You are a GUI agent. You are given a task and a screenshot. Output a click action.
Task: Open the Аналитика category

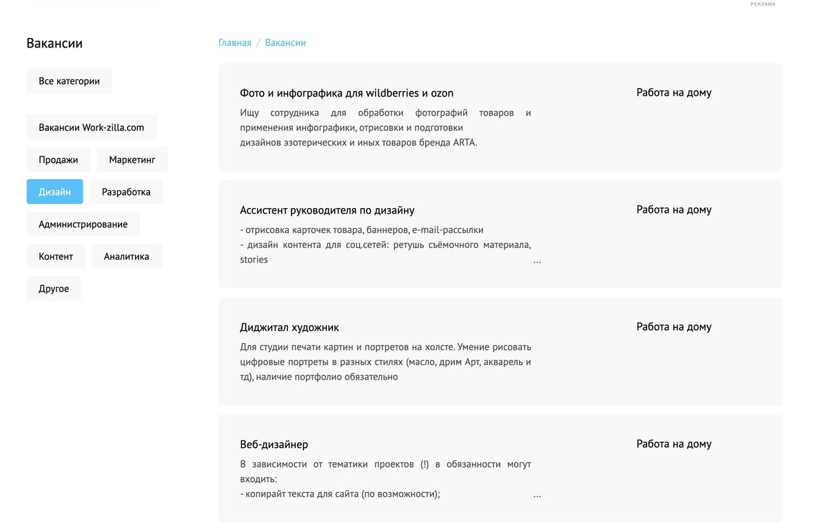tap(126, 256)
